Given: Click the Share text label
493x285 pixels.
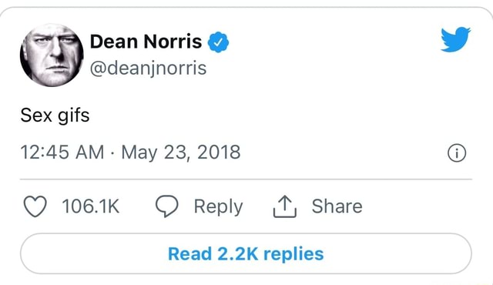Looking at the screenshot, I should click(337, 206).
